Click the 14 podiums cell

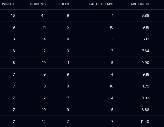(44, 39)
